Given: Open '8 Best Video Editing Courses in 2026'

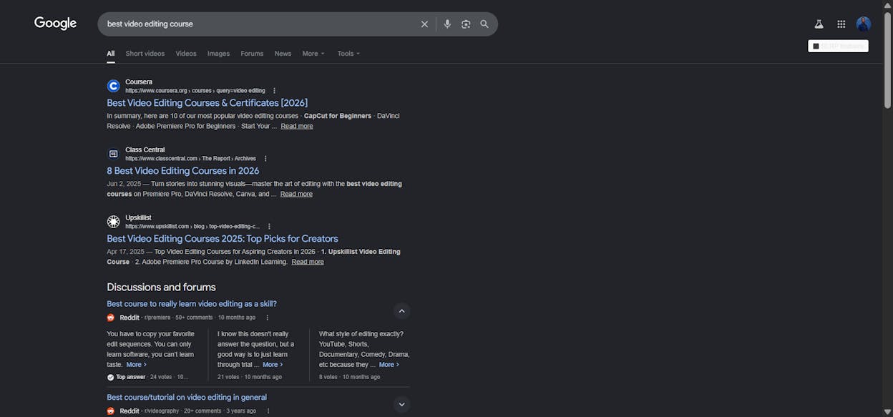Looking at the screenshot, I should [183, 171].
